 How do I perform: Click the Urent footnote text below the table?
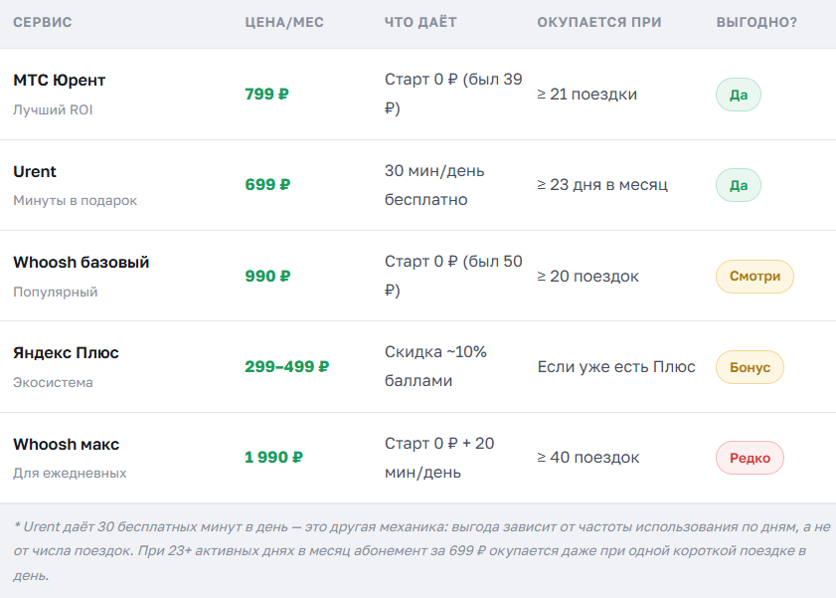(421, 551)
